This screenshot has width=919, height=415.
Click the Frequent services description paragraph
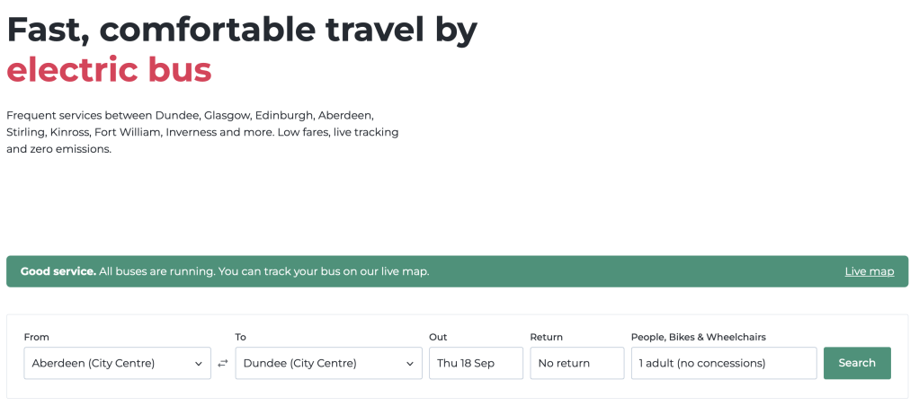coord(202,133)
